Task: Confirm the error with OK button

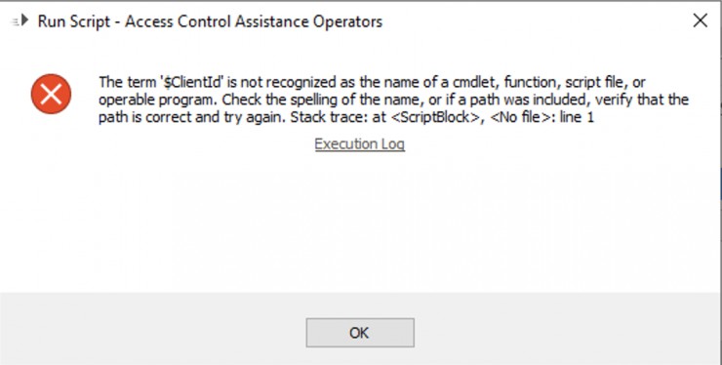Action: click(360, 333)
